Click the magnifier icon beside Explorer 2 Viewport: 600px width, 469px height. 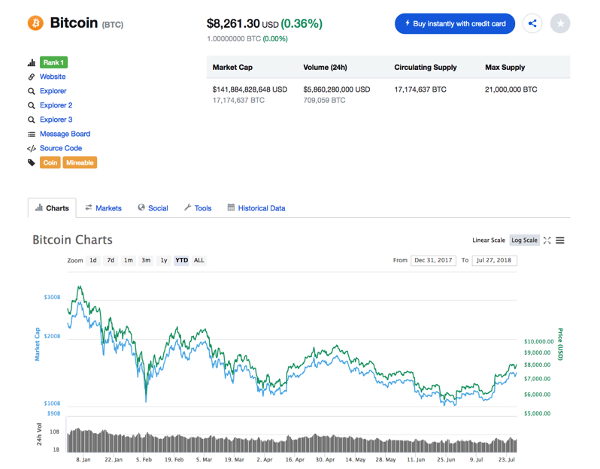[x=32, y=105]
